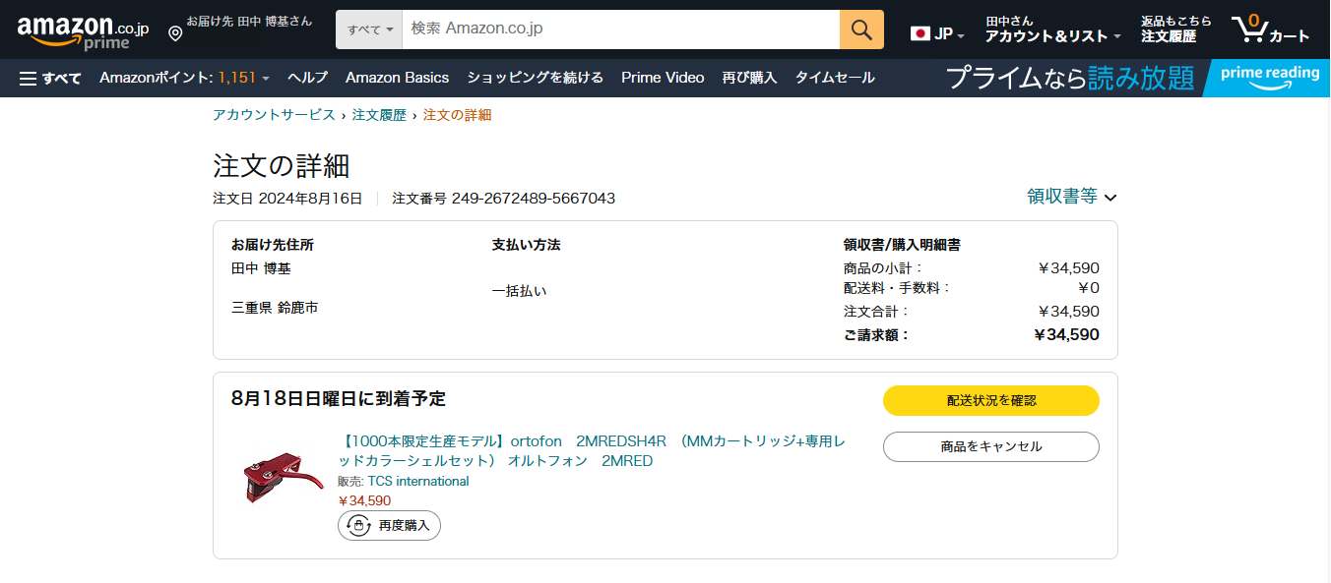The width and height of the screenshot is (1331, 583).
Task: Click the 再度購入 buy again button
Action: (389, 526)
